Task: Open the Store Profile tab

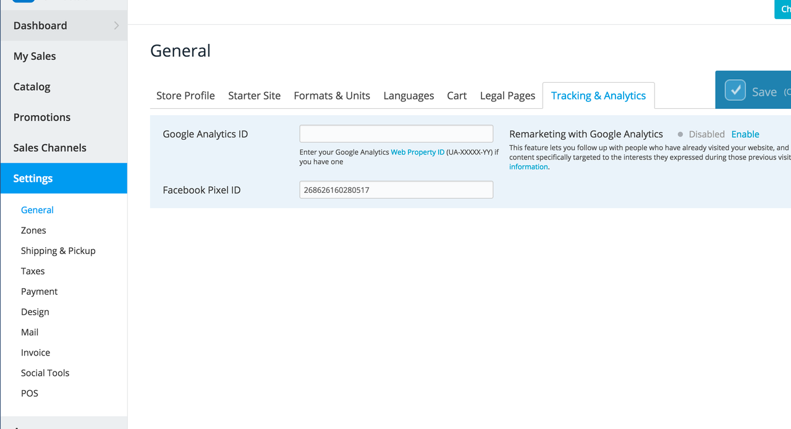Action: [x=185, y=96]
